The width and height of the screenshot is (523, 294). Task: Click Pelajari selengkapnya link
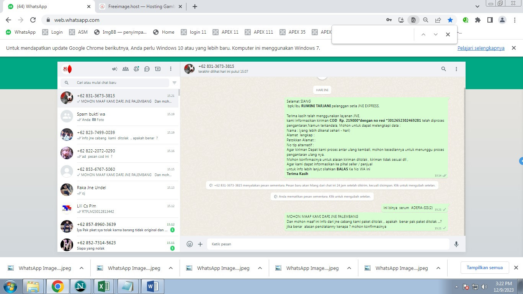481,48
